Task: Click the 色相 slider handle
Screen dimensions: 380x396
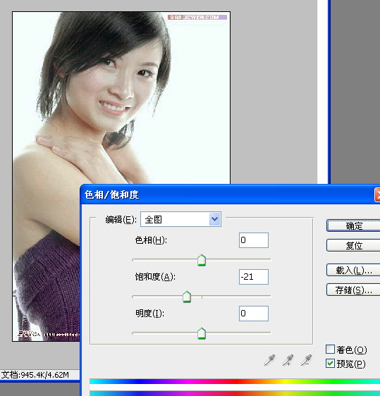Action: pyautogui.click(x=202, y=260)
